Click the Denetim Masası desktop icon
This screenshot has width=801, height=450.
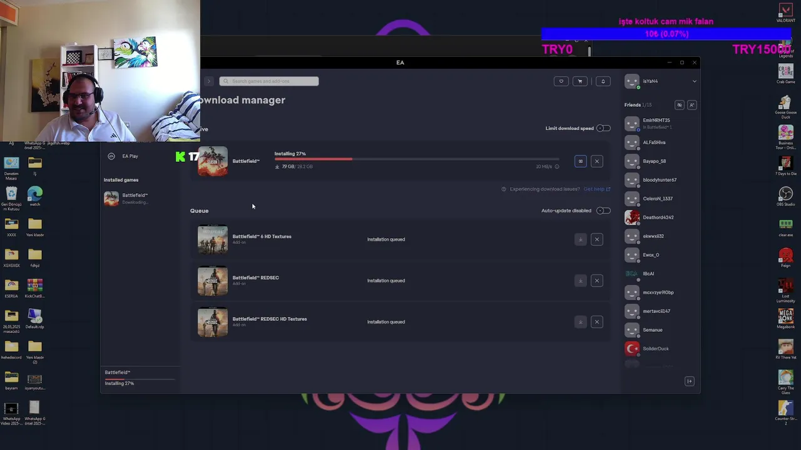pyautogui.click(x=11, y=168)
